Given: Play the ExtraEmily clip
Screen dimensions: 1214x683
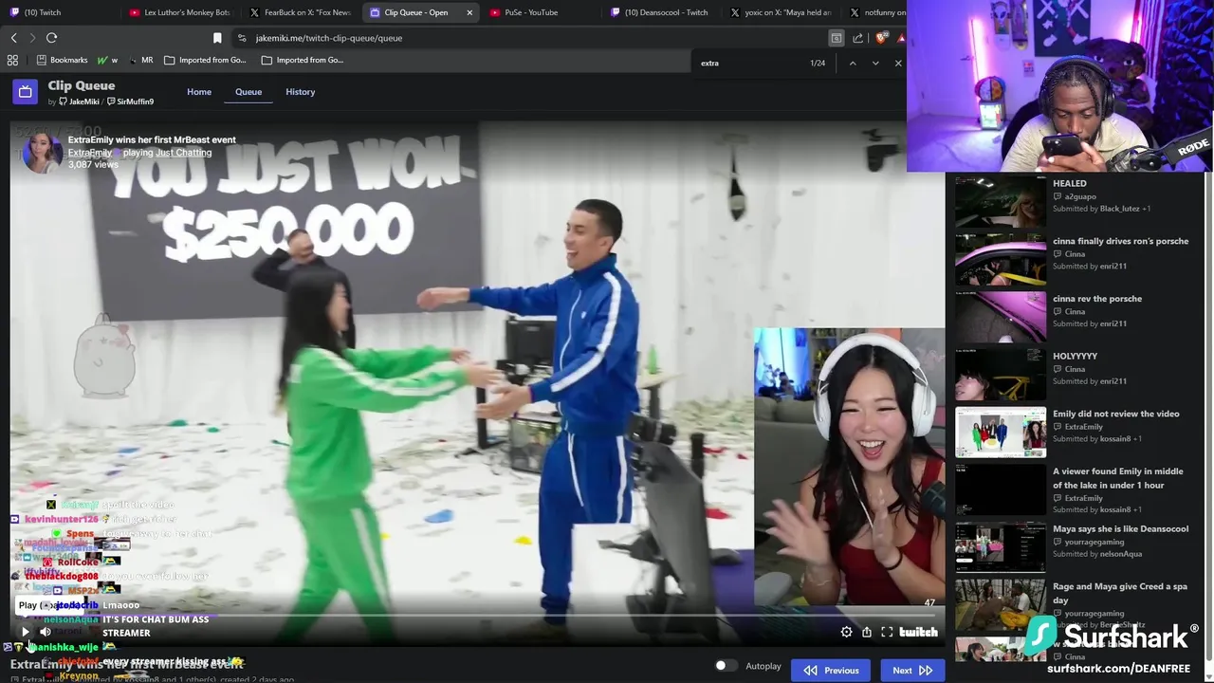Looking at the screenshot, I should 26,632.
